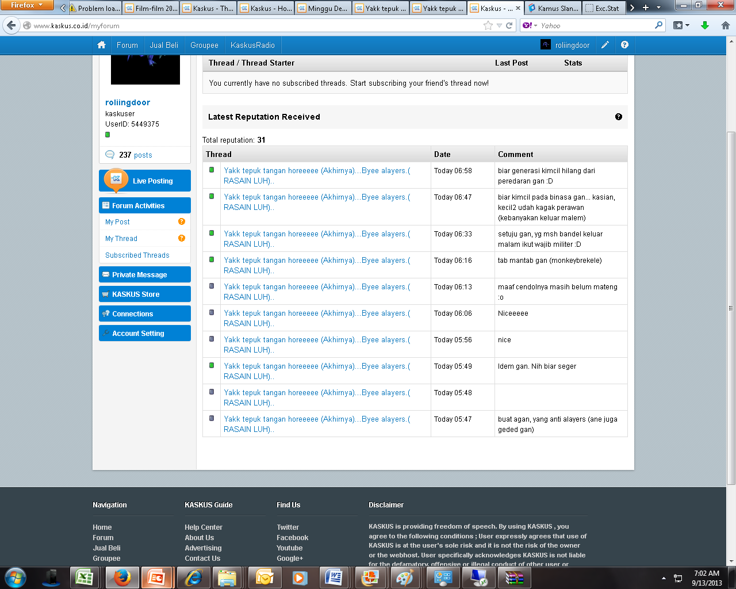Open bookmarks menu button in toolbar
Image resolution: width=736 pixels, height=589 pixels.
coord(681,25)
